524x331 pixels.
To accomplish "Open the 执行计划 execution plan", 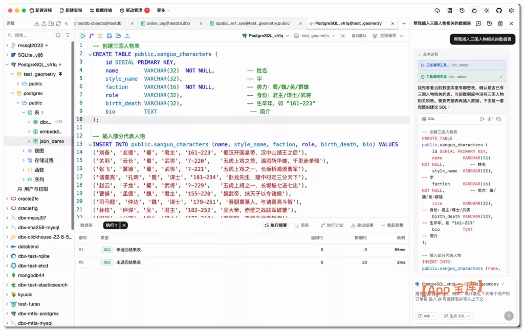I will tap(332, 226).
